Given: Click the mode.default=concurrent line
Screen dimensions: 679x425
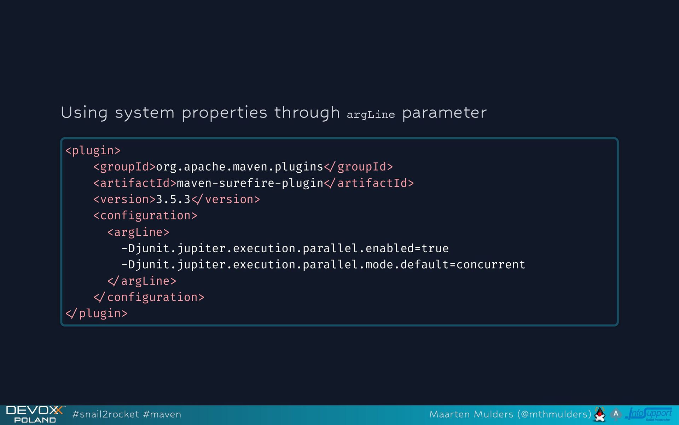Looking at the screenshot, I should (323, 265).
